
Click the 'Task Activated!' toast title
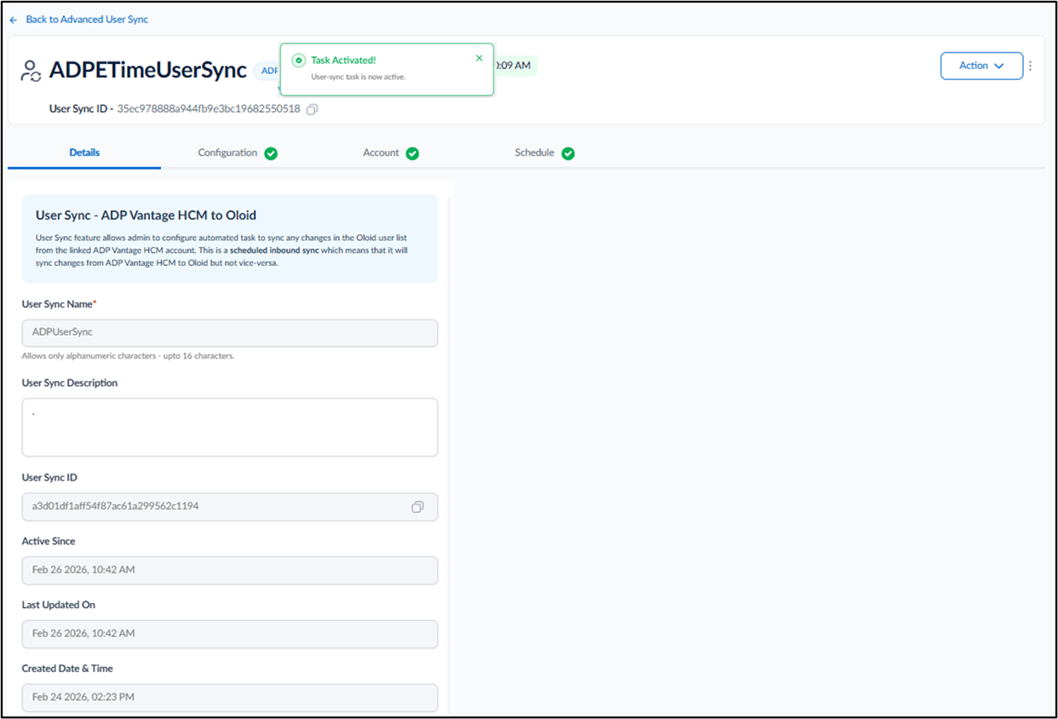(343, 60)
